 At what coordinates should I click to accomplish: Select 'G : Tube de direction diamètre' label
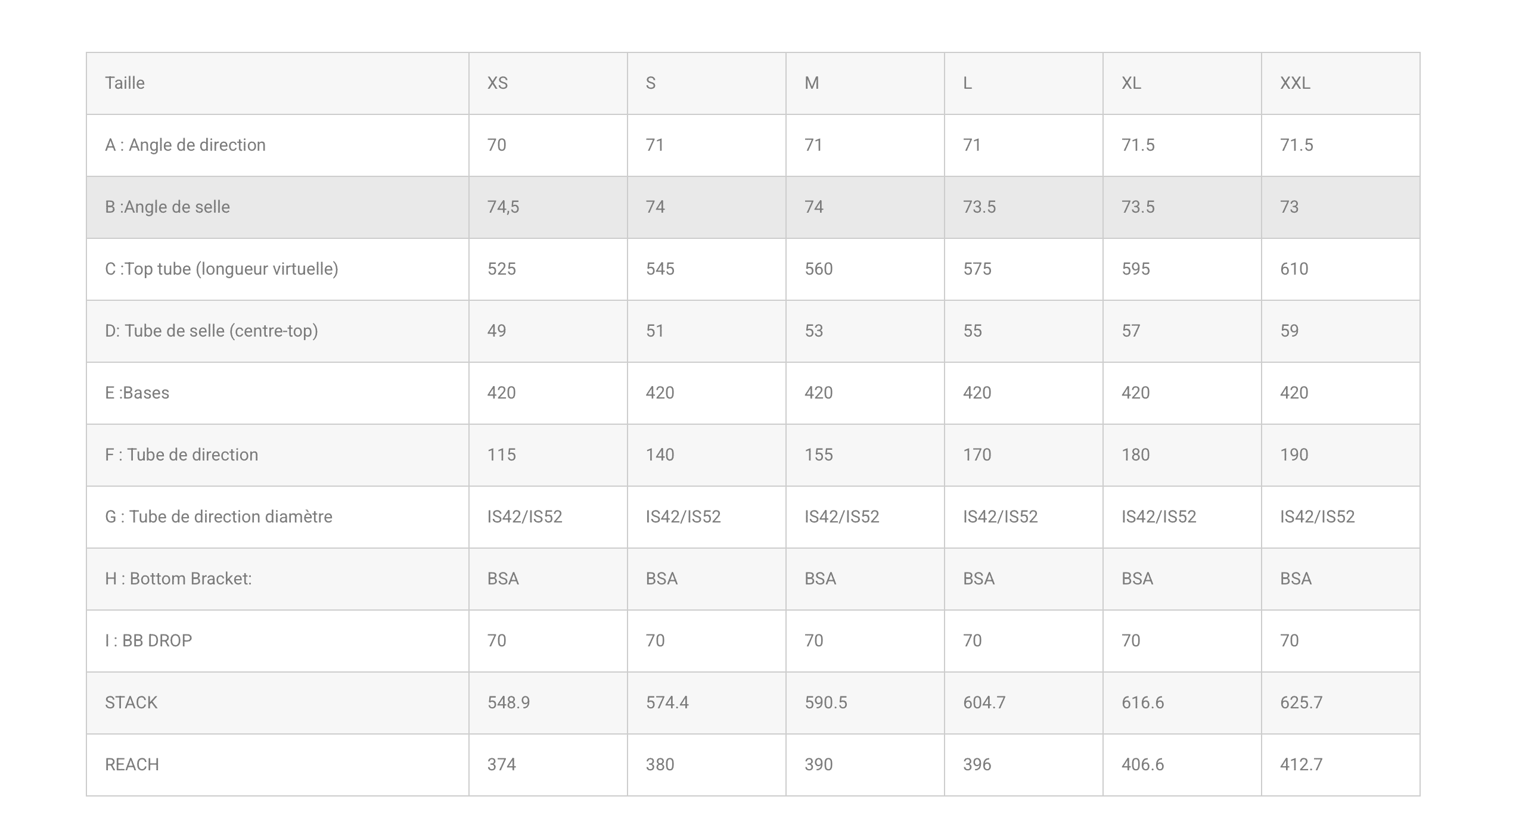coord(219,517)
